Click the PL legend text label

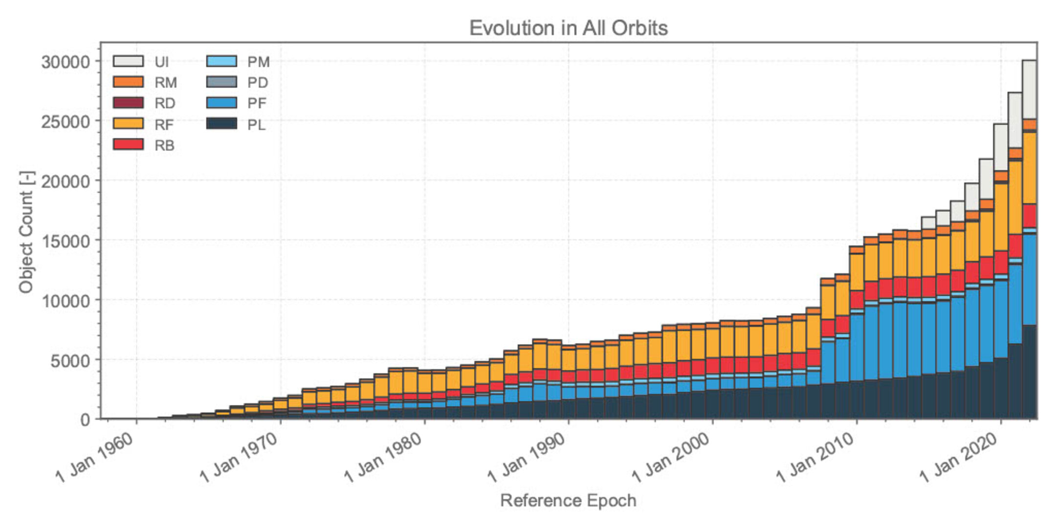click(257, 125)
